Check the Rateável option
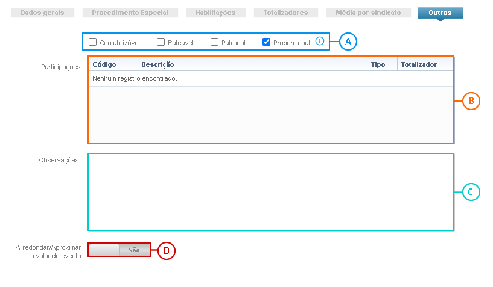This screenshot has width=493, height=287. coord(161,42)
